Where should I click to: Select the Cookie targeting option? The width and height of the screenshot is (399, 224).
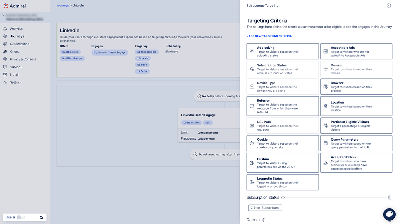tap(283, 143)
